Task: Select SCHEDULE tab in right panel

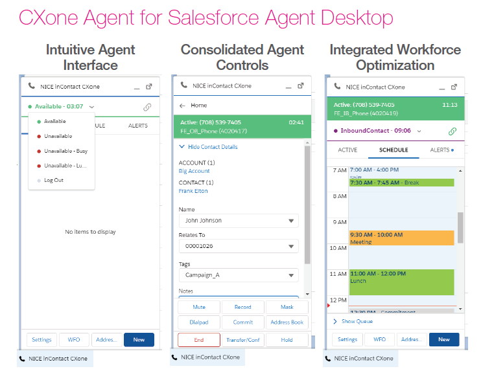Action: (394, 150)
